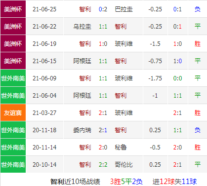The width and height of the screenshot is (207, 186).
Task: Click the 胜 result in the 21-03-27 row
Action: [198, 113]
